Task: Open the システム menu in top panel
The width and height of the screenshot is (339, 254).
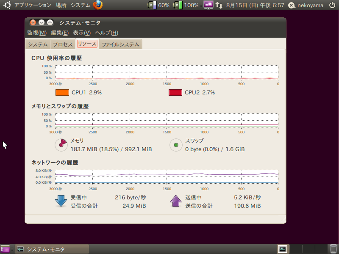Action: (x=81, y=5)
